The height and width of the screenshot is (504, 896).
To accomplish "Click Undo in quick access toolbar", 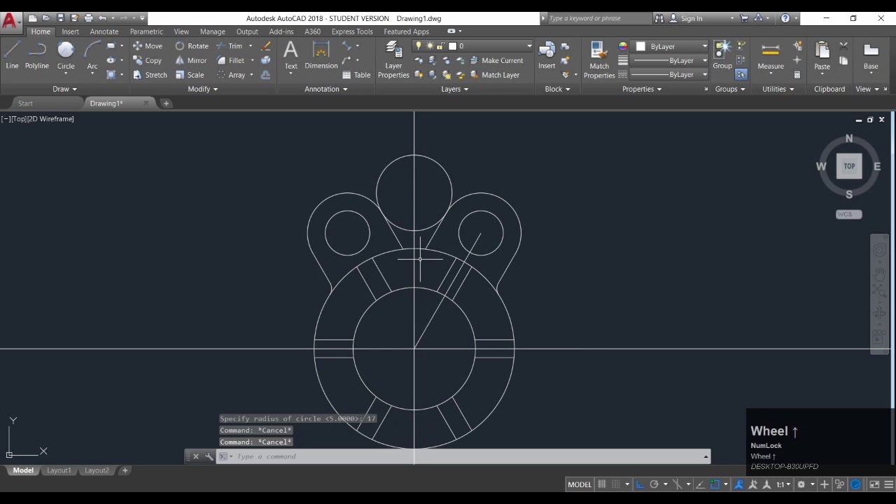I will [103, 18].
